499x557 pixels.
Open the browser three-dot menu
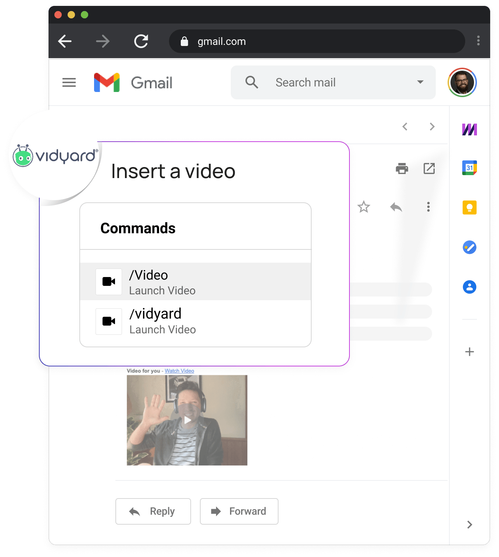(478, 40)
